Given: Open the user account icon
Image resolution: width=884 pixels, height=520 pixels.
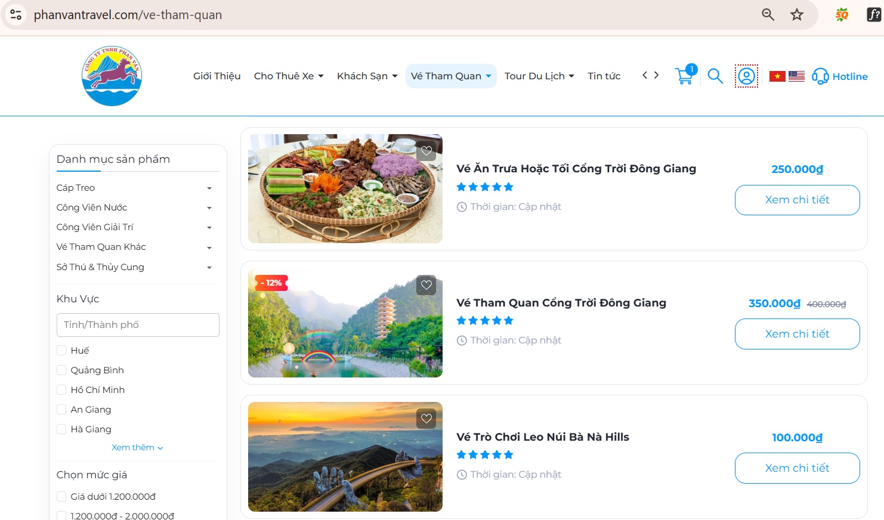Looking at the screenshot, I should (x=746, y=76).
